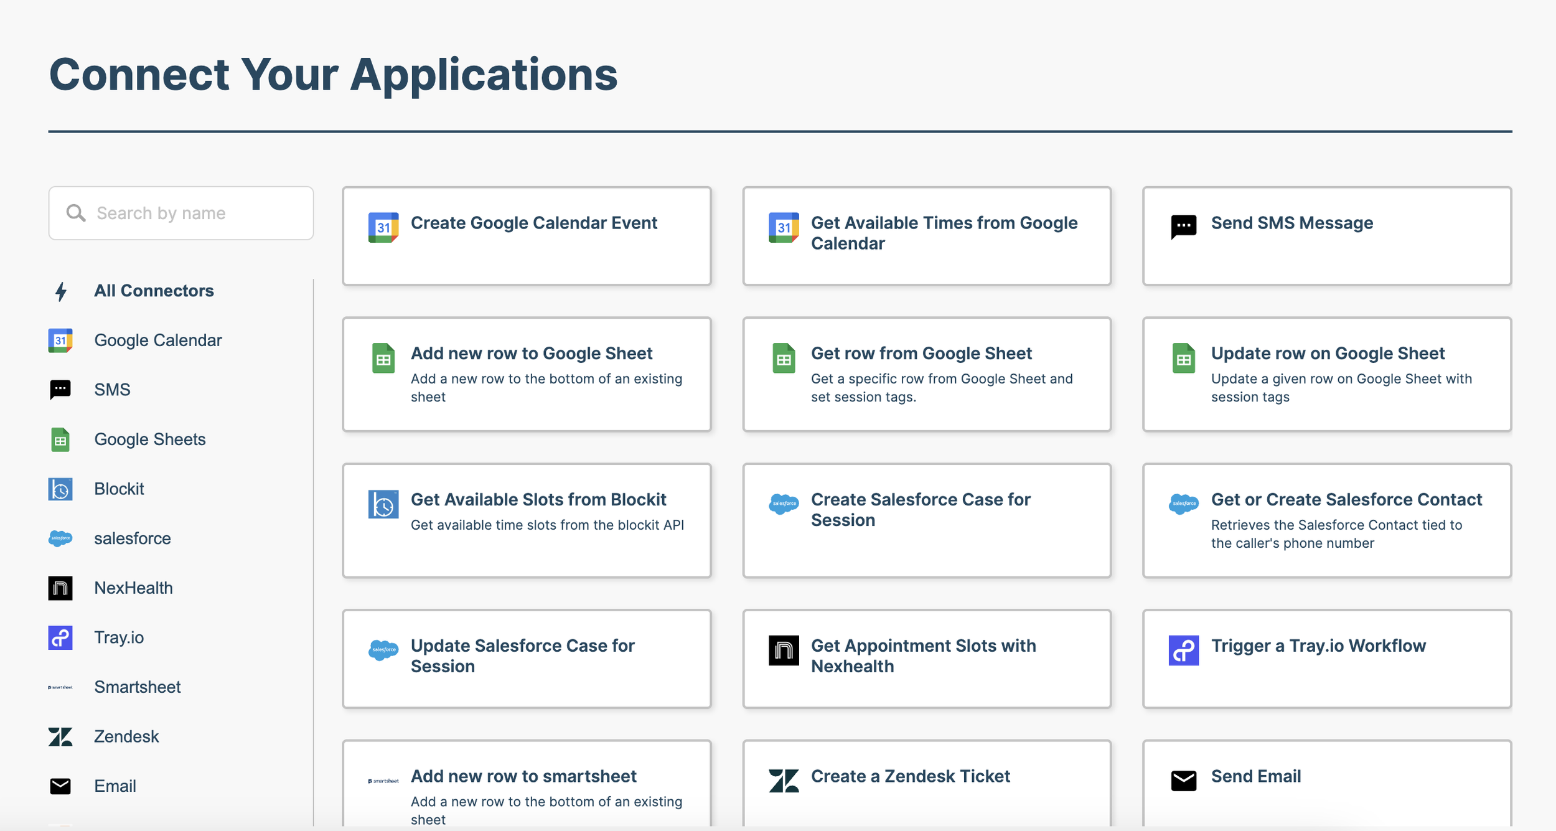This screenshot has height=831, width=1556.
Task: Click the SMS speech bubble sidebar icon
Action: click(x=60, y=390)
